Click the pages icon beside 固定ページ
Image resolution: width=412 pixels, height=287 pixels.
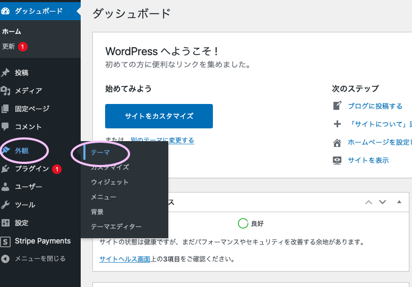[x=6, y=109]
